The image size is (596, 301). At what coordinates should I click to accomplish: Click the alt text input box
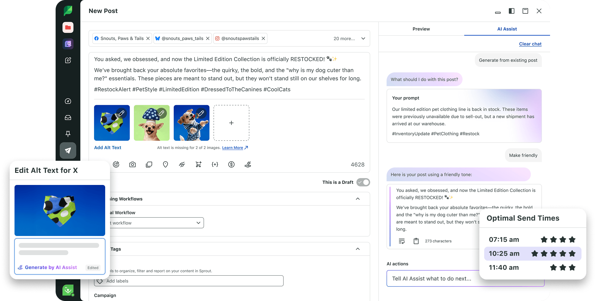point(60,256)
